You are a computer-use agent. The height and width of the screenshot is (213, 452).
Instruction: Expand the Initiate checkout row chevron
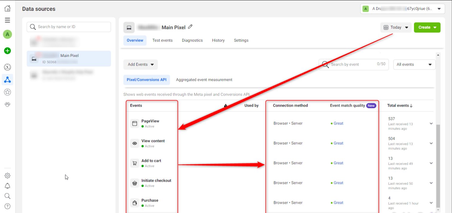tap(431, 183)
